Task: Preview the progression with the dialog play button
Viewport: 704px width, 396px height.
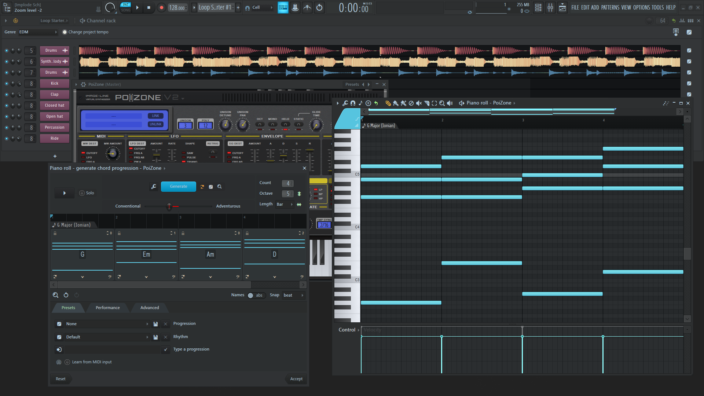Action: 65,193
